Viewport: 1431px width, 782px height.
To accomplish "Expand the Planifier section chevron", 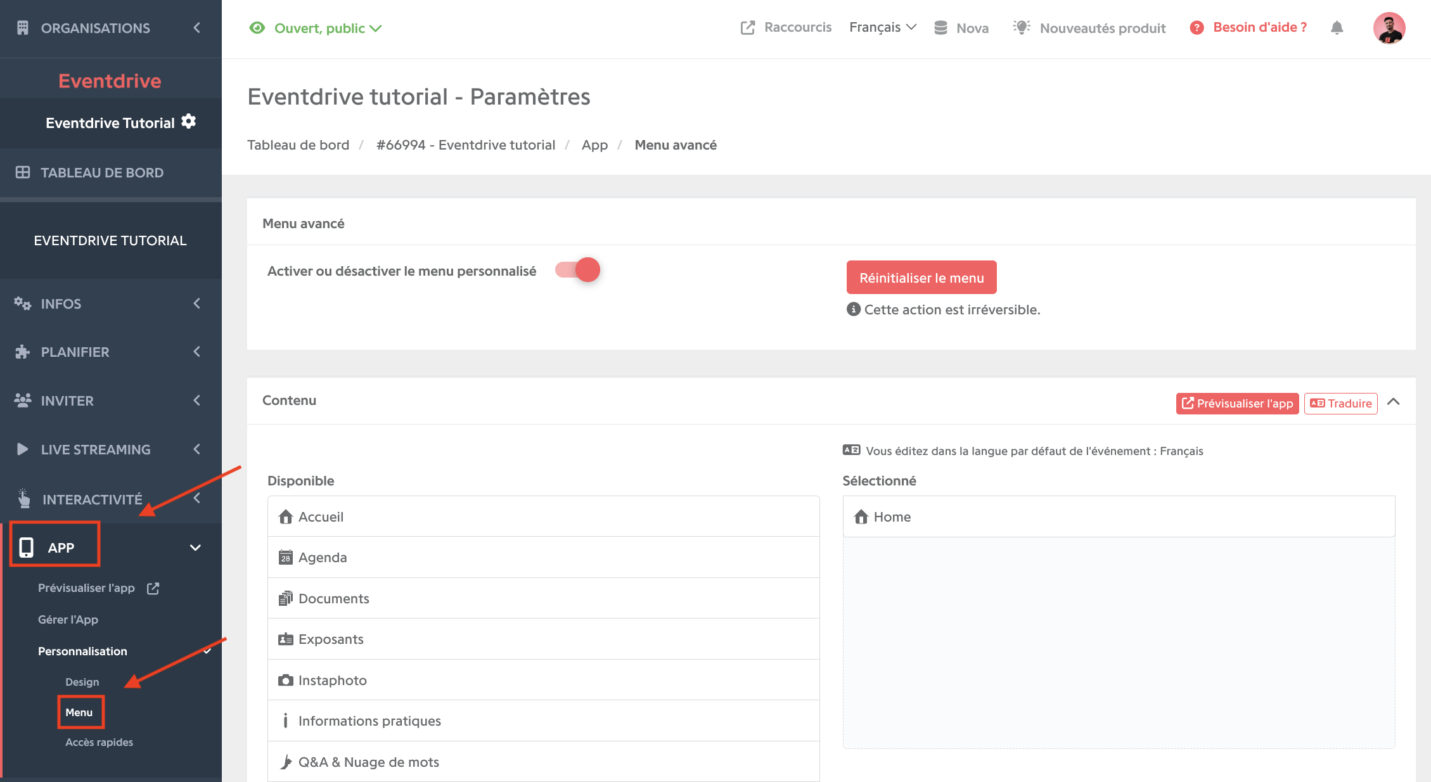I will tap(197, 352).
